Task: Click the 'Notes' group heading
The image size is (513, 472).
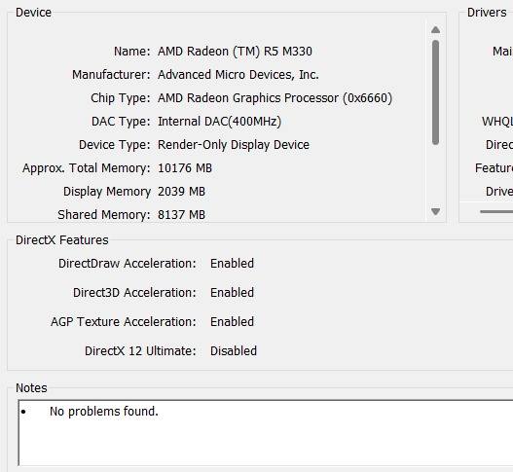Action: pyautogui.click(x=31, y=388)
